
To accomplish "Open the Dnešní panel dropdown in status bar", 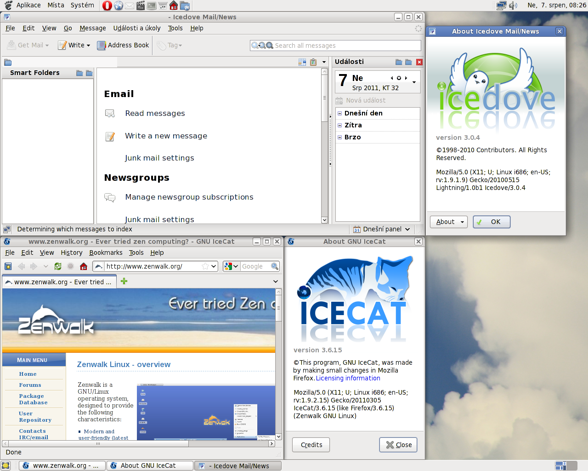I will pos(407,229).
